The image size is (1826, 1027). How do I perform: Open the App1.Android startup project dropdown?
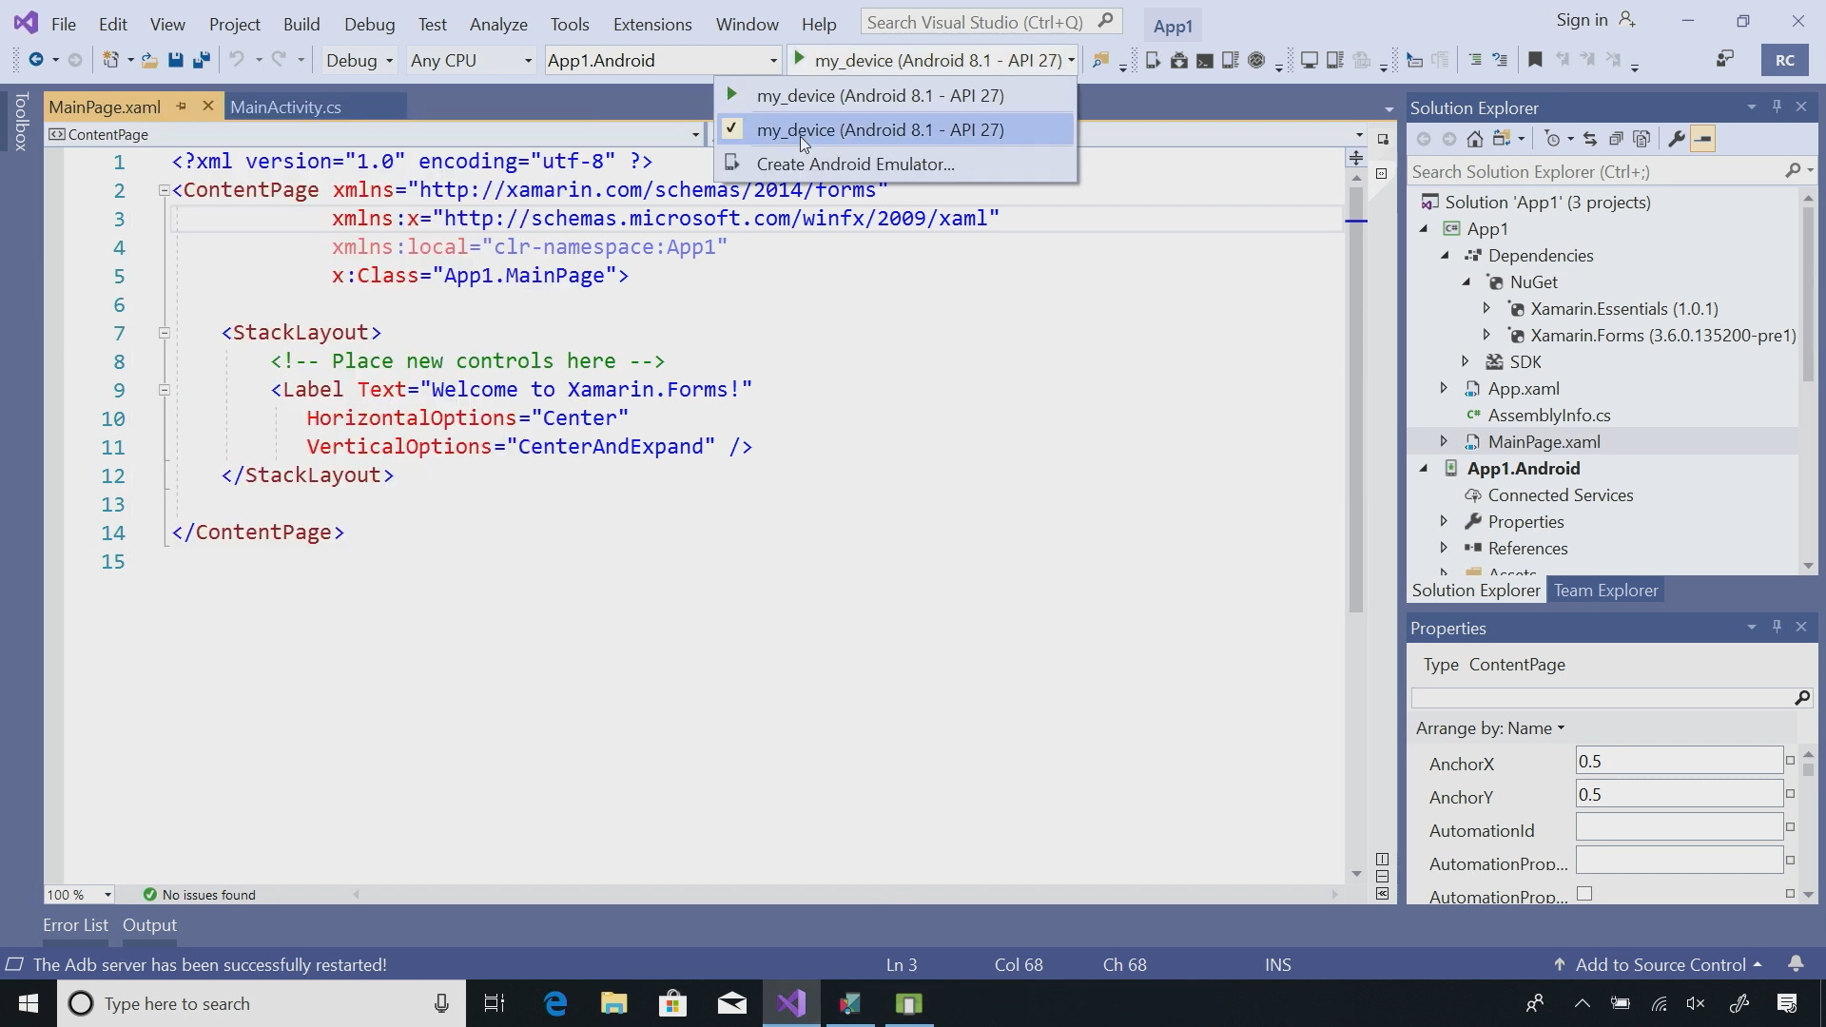[663, 60]
